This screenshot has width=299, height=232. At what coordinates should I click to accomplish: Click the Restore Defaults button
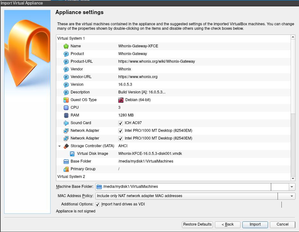[197, 224]
